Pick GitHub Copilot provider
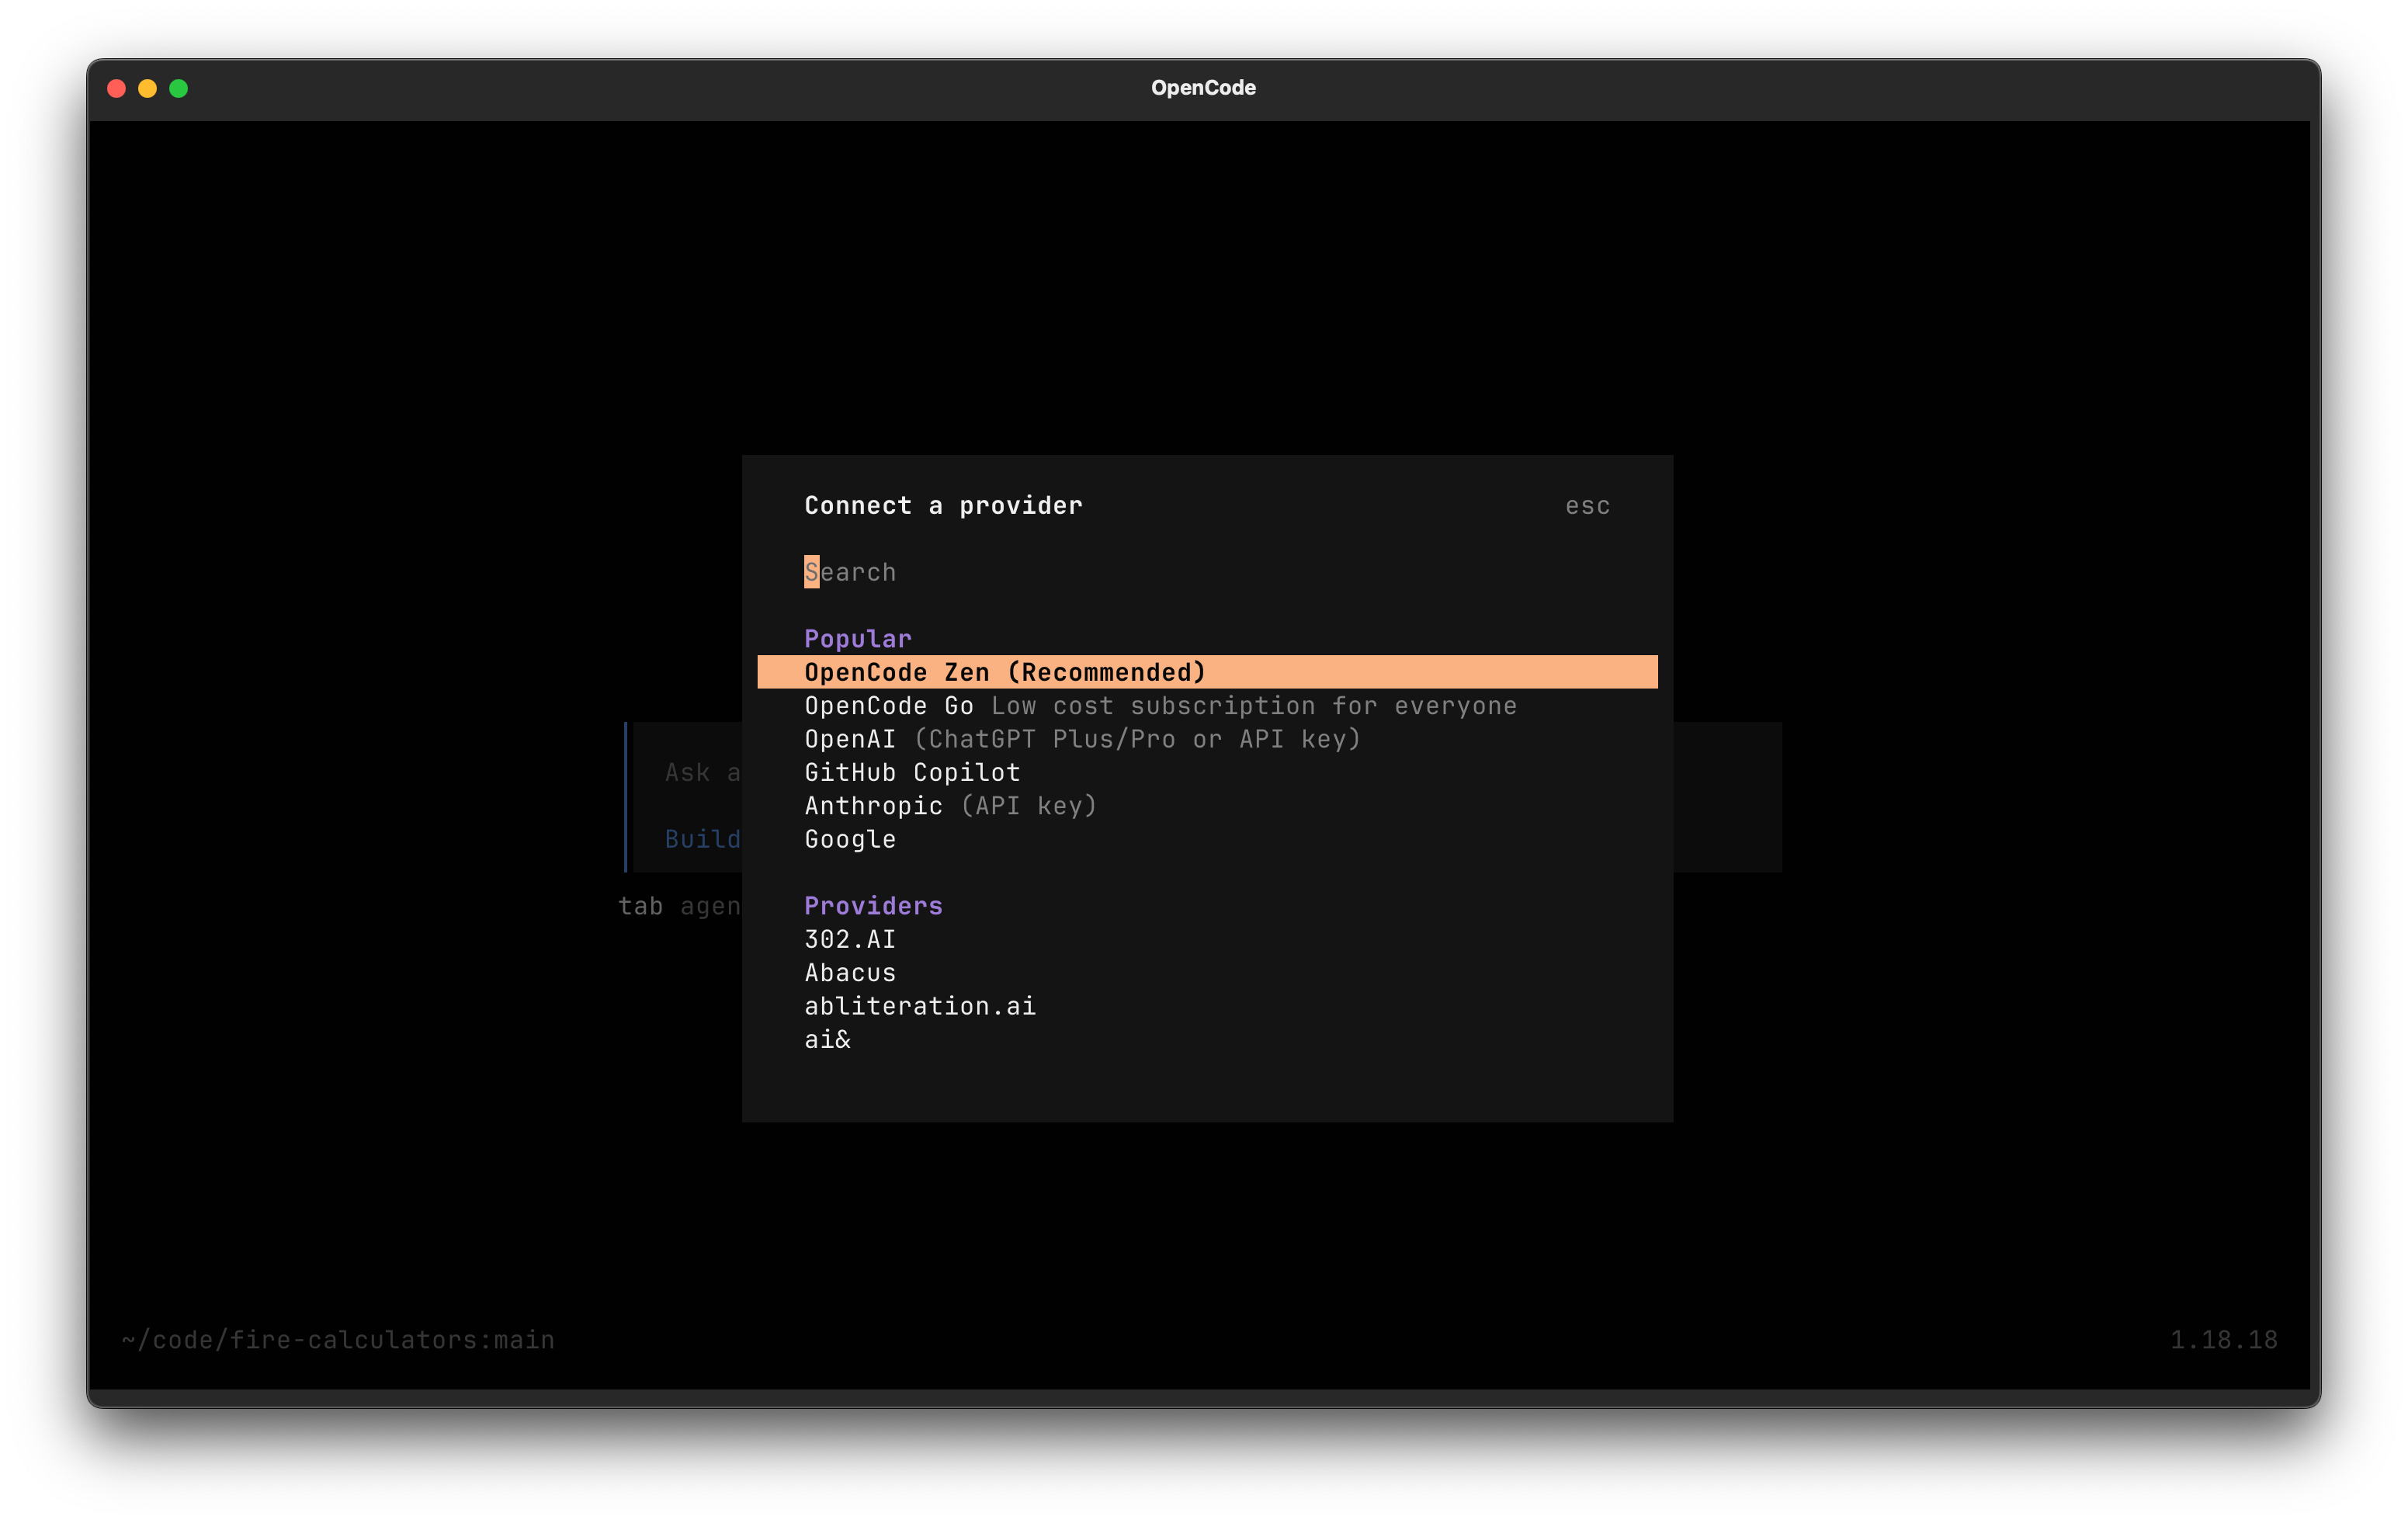The height and width of the screenshot is (1523, 2408). coord(1207,772)
